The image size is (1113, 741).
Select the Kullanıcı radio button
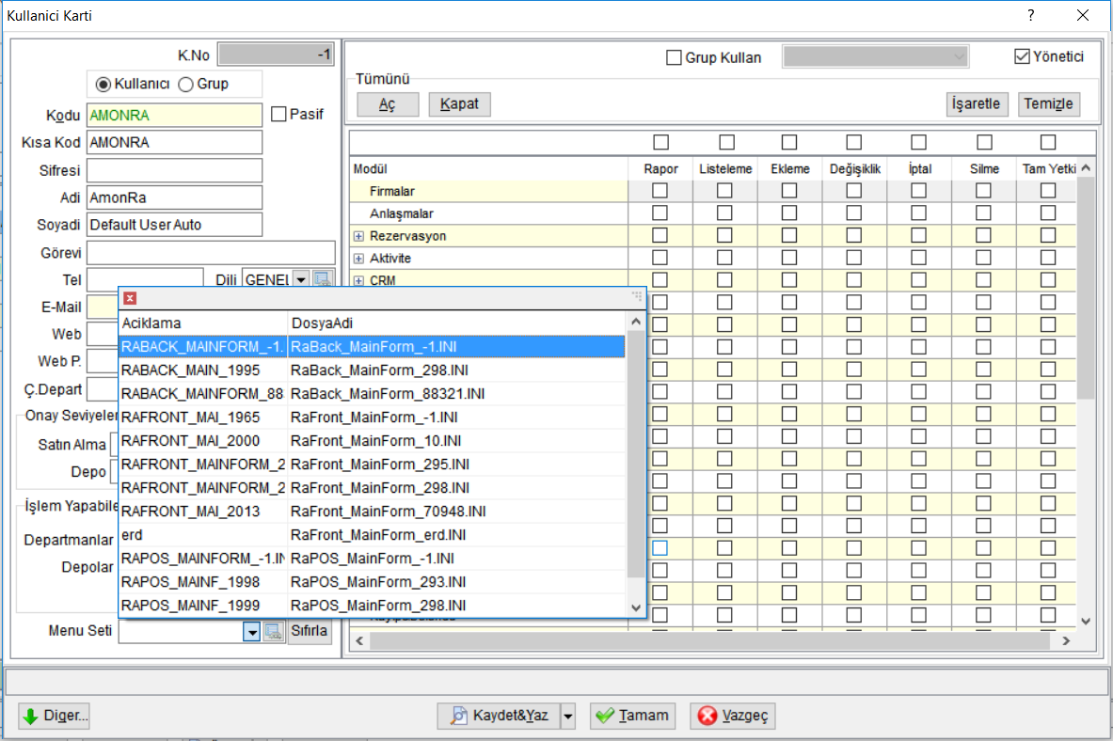(x=103, y=85)
